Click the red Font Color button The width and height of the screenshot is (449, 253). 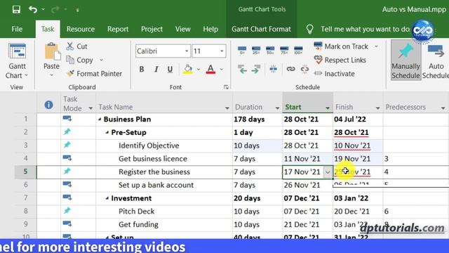(210, 70)
